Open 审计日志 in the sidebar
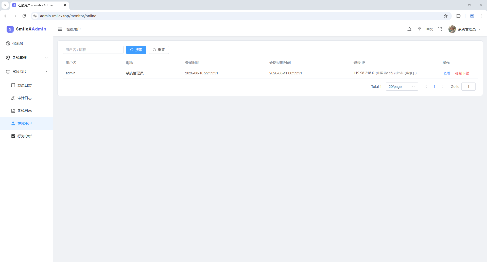 click(26, 98)
